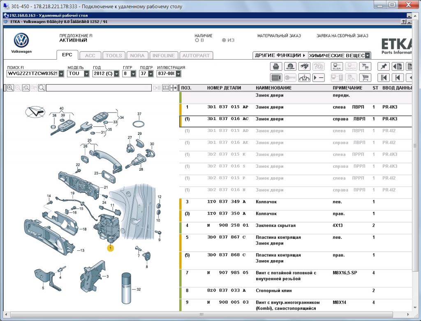Click the pushpin icon in the toolbar

point(384,66)
